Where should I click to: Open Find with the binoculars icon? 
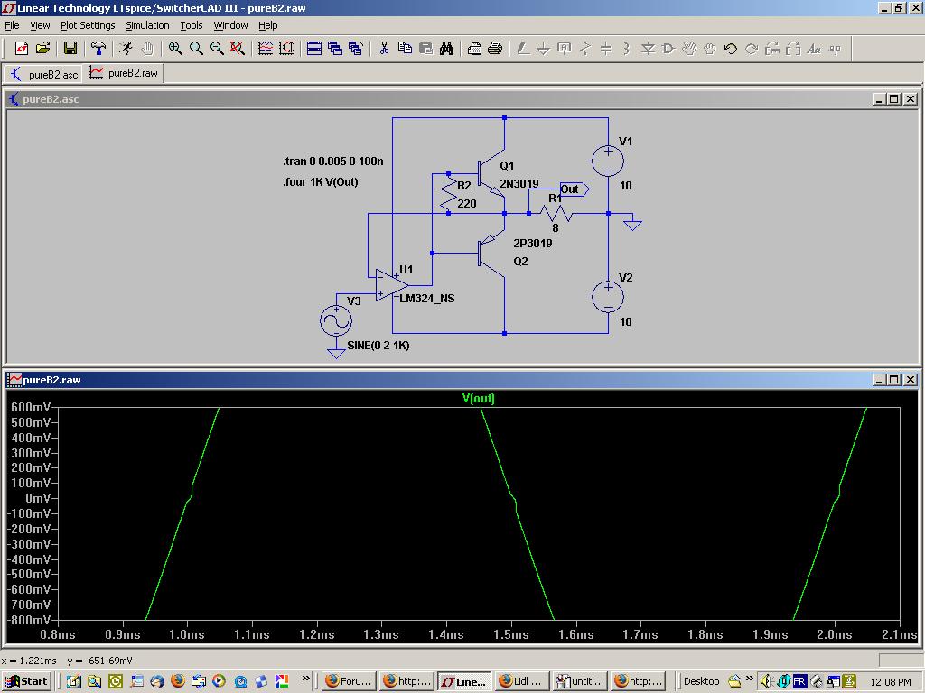tap(446, 49)
